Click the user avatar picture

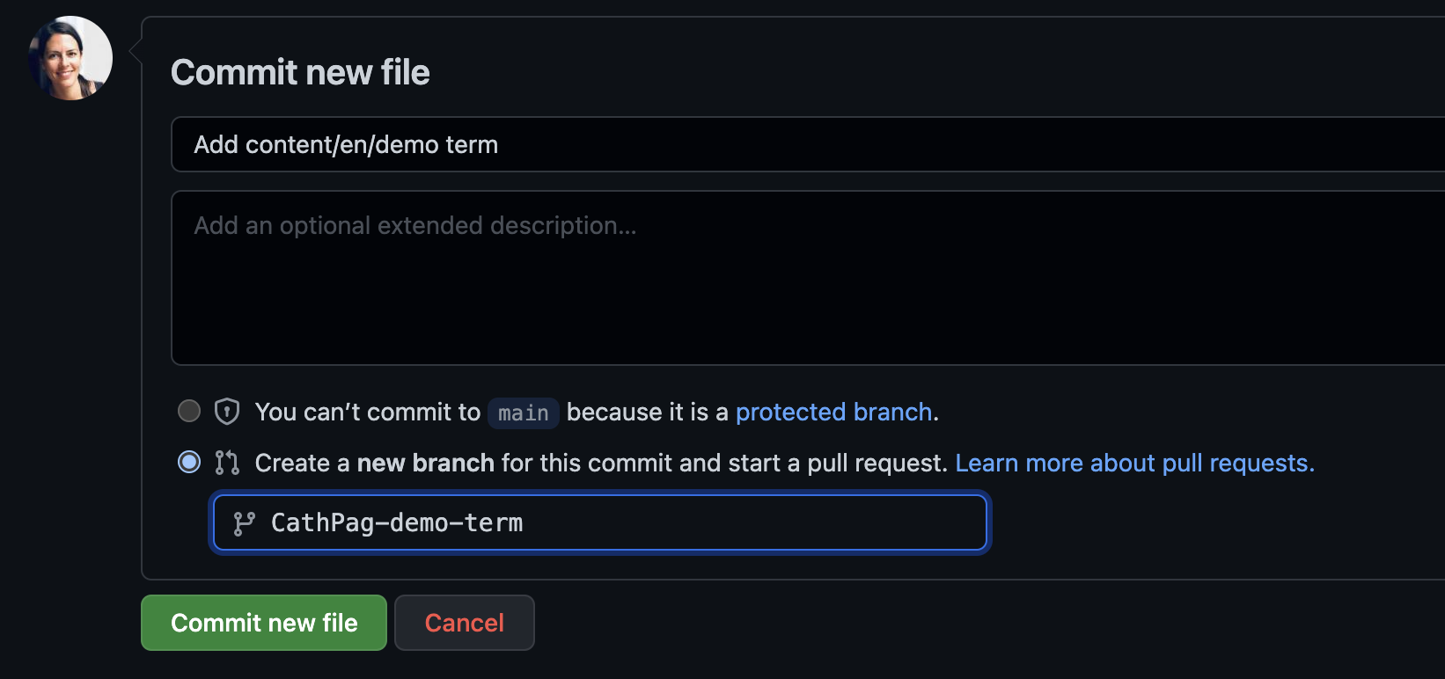pyautogui.click(x=69, y=57)
